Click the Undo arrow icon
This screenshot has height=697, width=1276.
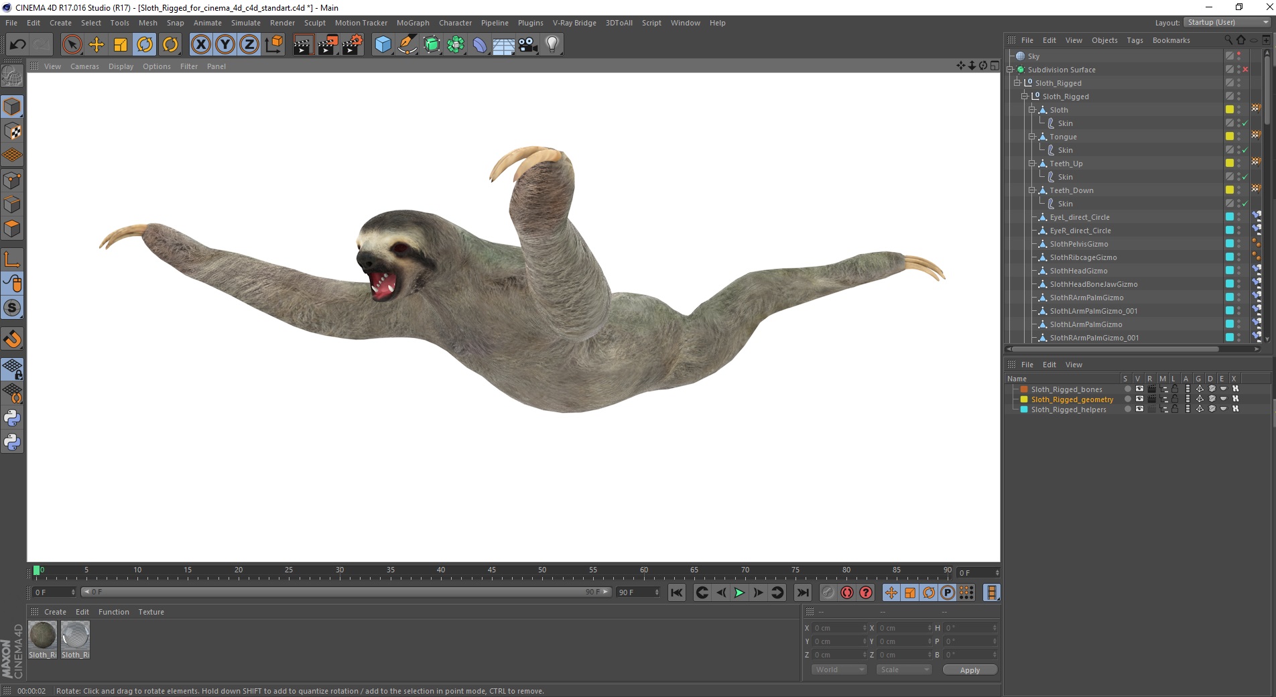click(17, 45)
